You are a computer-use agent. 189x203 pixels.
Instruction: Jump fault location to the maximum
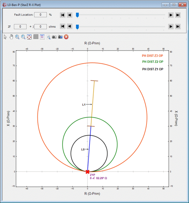click(x=178, y=15)
